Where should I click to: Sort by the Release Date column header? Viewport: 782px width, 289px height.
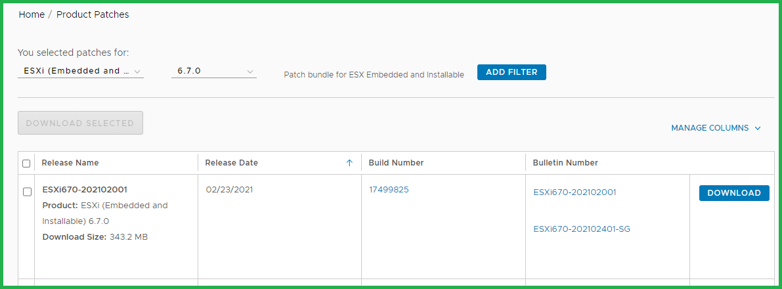[231, 163]
